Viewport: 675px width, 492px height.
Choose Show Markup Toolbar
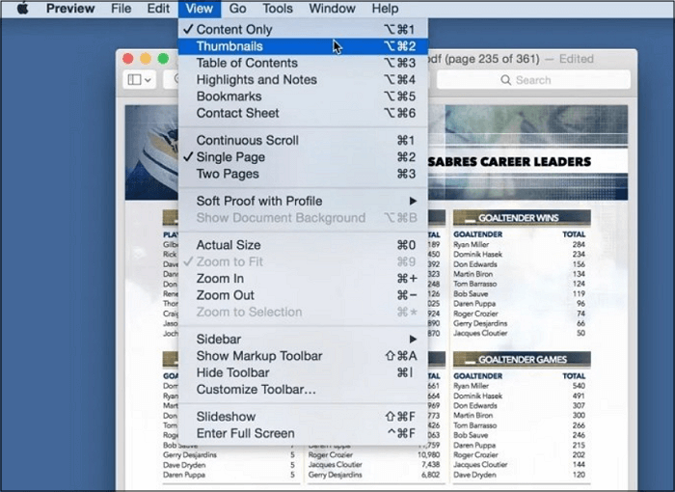click(303, 356)
